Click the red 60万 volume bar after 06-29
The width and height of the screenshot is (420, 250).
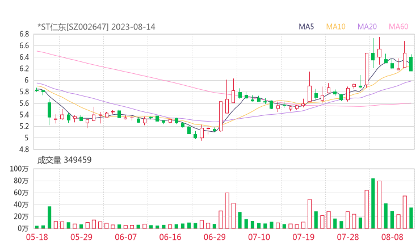pyautogui.click(x=227, y=211)
